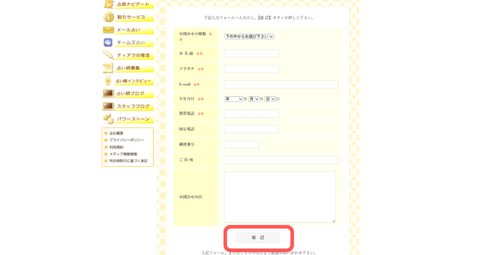
Task: Expand the お問合せの種類 dropdown
Action: pyautogui.click(x=249, y=37)
